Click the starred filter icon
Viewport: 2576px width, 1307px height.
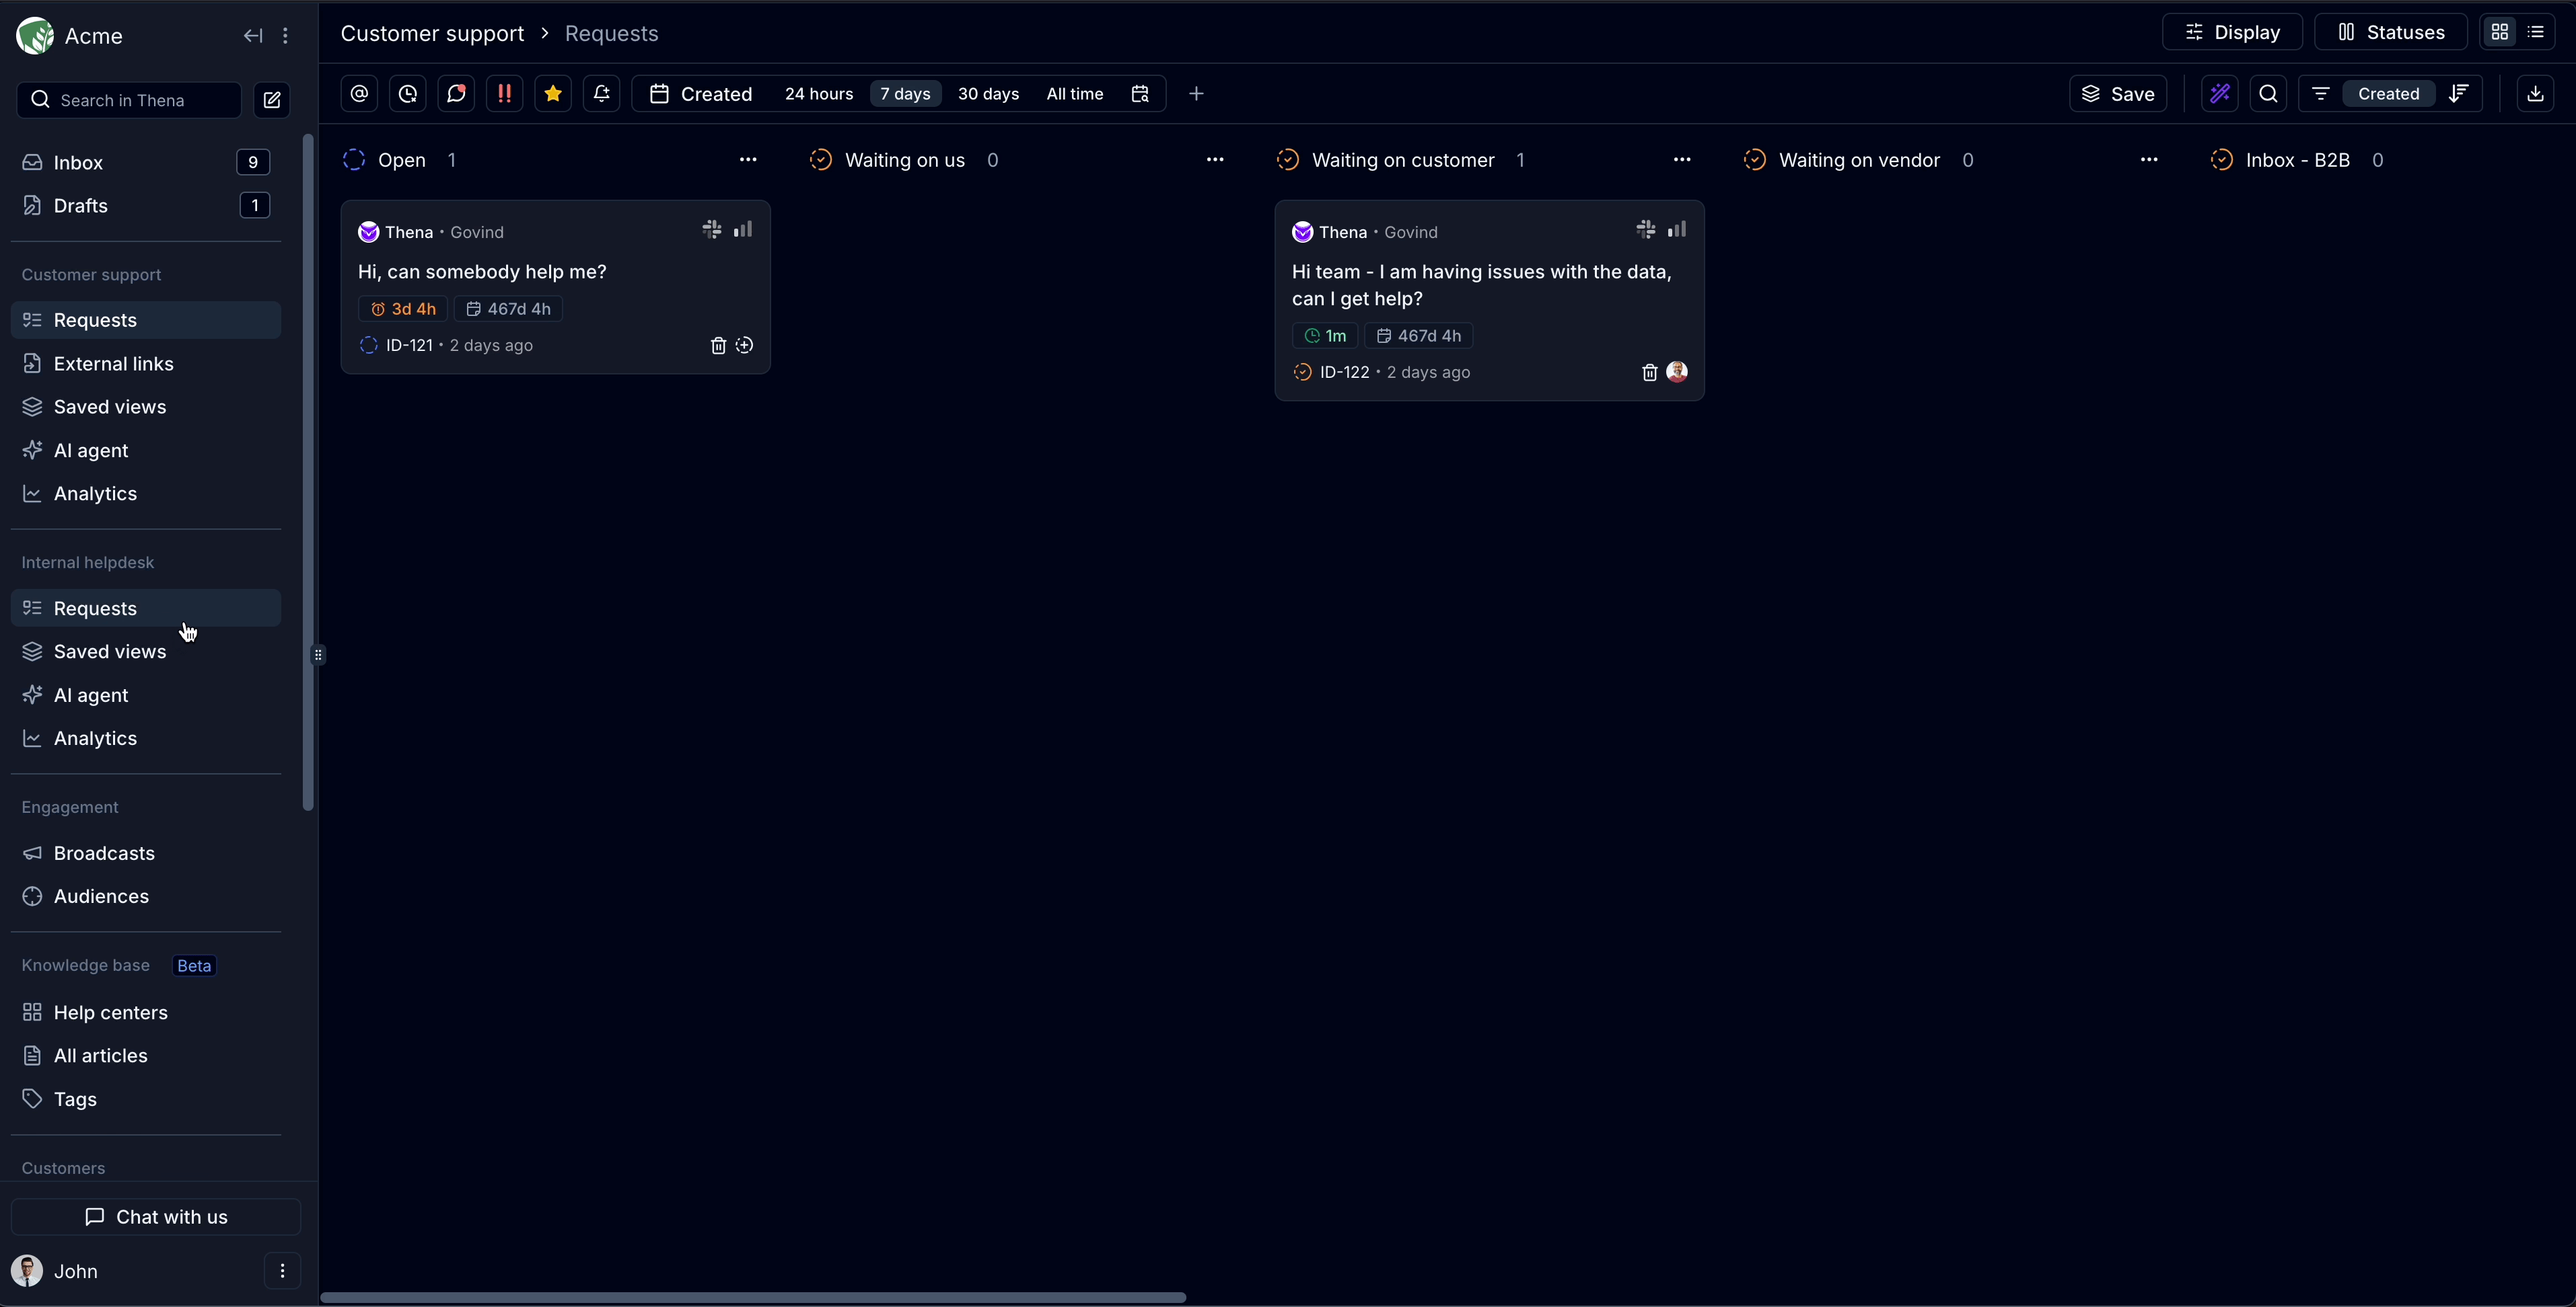click(553, 94)
